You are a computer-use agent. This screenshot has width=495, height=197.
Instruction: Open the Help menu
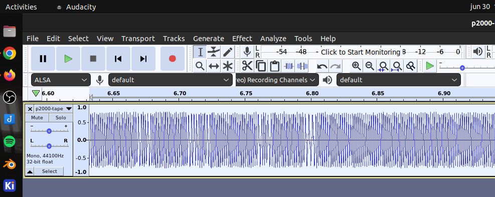tap(328, 39)
